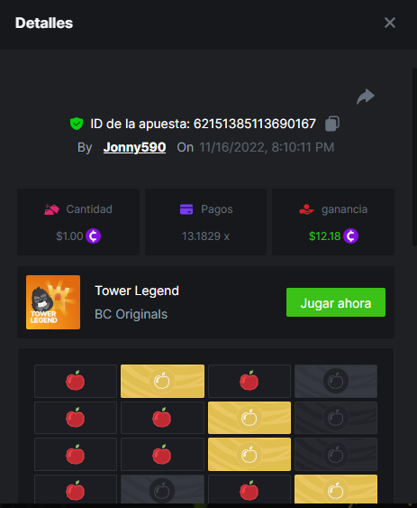The image size is (417, 508).
Task: Close the Detalles dialog
Action: pos(390,23)
